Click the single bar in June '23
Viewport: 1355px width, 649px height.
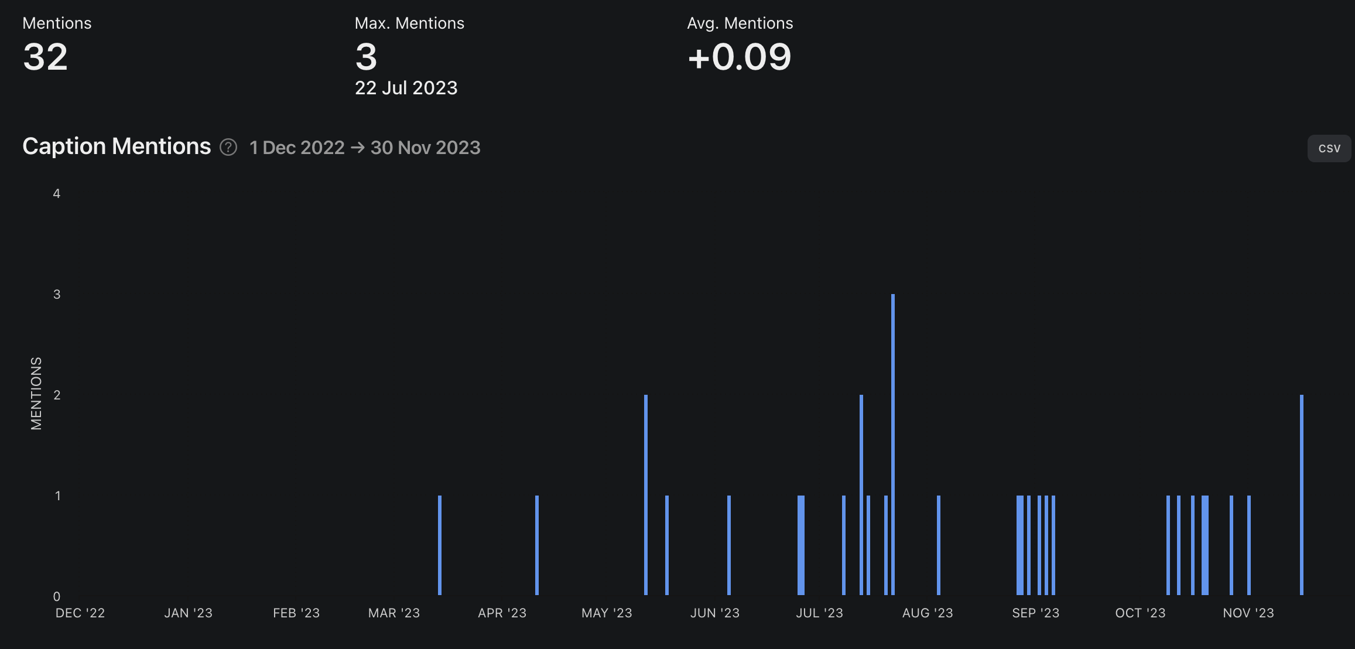point(729,545)
